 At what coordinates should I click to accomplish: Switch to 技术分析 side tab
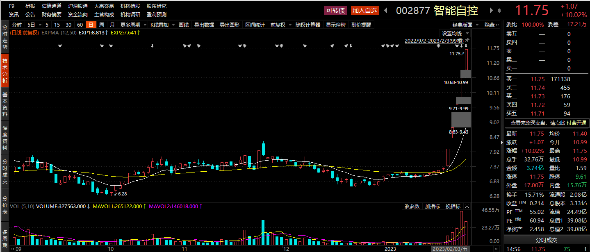coord(5,71)
